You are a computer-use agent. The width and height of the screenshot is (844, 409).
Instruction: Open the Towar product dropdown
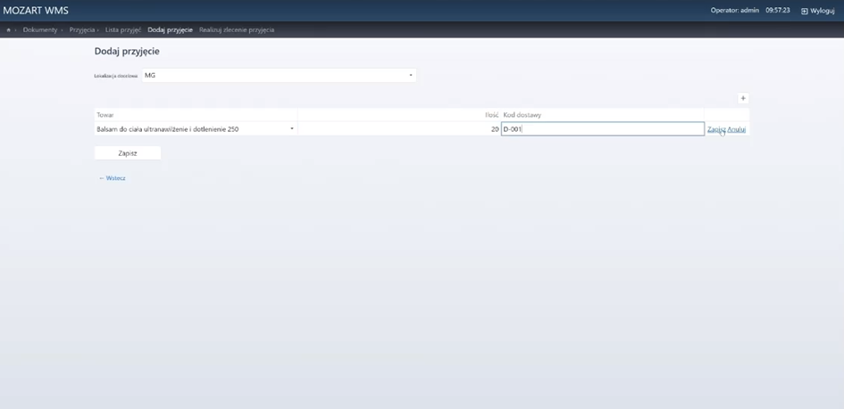[x=196, y=129]
